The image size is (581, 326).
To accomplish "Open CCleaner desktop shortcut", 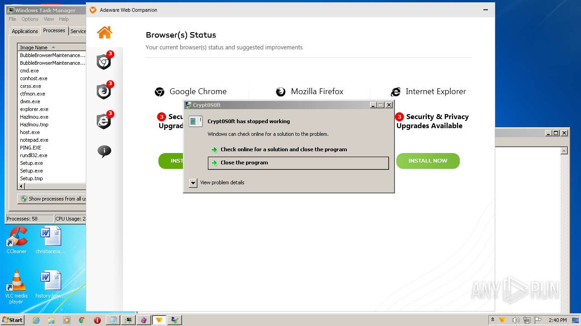I will 16,240.
